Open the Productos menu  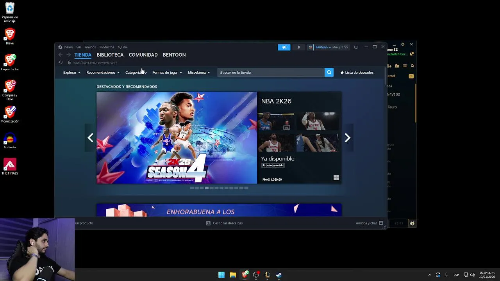[107, 47]
